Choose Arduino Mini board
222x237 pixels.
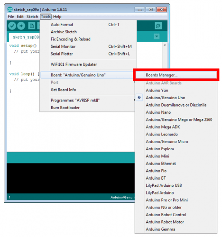(x=176, y=156)
